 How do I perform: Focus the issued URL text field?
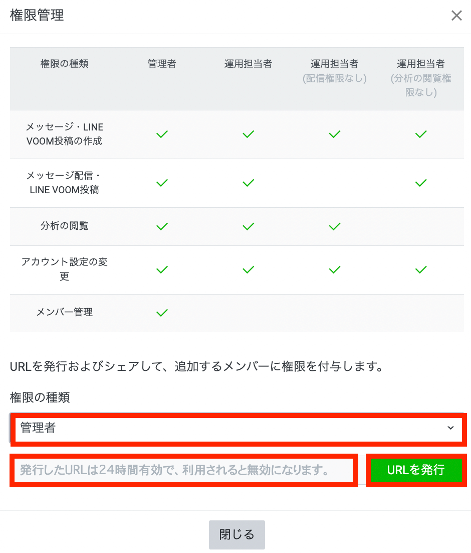[183, 470]
